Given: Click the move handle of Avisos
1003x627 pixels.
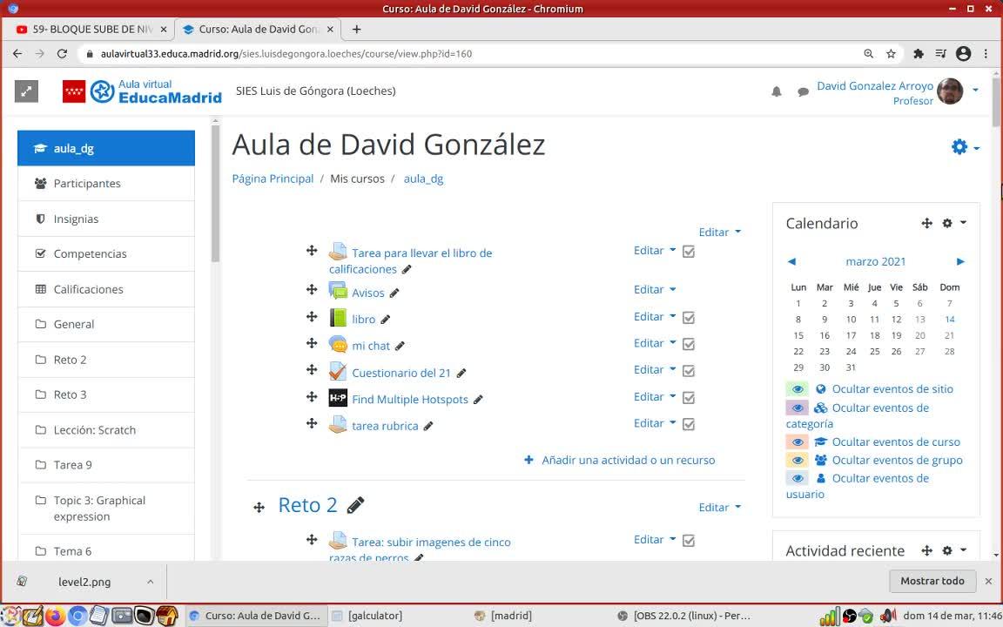Looking at the screenshot, I should pyautogui.click(x=312, y=289).
